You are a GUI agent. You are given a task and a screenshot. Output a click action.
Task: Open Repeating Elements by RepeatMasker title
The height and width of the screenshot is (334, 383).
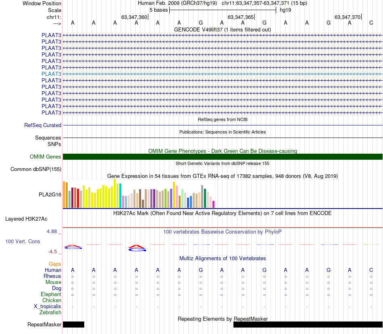[223, 319]
